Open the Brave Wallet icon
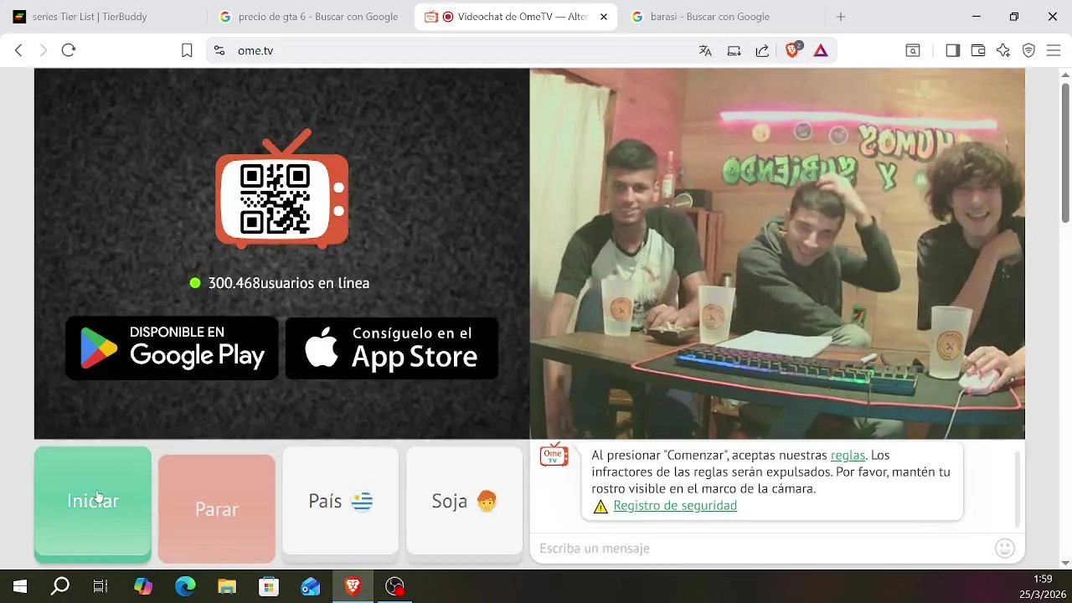The width and height of the screenshot is (1072, 603). (x=977, y=50)
